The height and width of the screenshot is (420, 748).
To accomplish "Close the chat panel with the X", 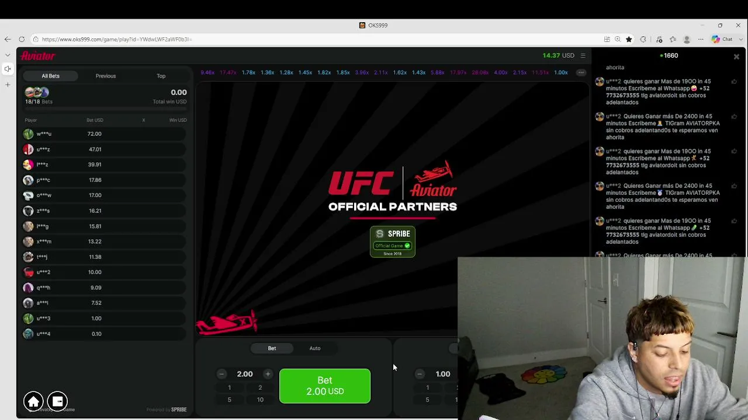I will click(x=736, y=57).
